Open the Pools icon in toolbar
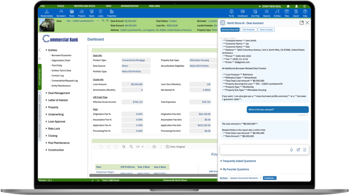The height and width of the screenshot is (195, 349). (72, 13)
